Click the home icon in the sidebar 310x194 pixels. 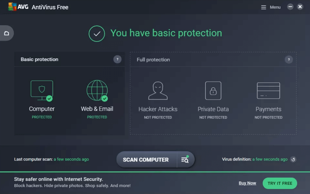point(7,33)
